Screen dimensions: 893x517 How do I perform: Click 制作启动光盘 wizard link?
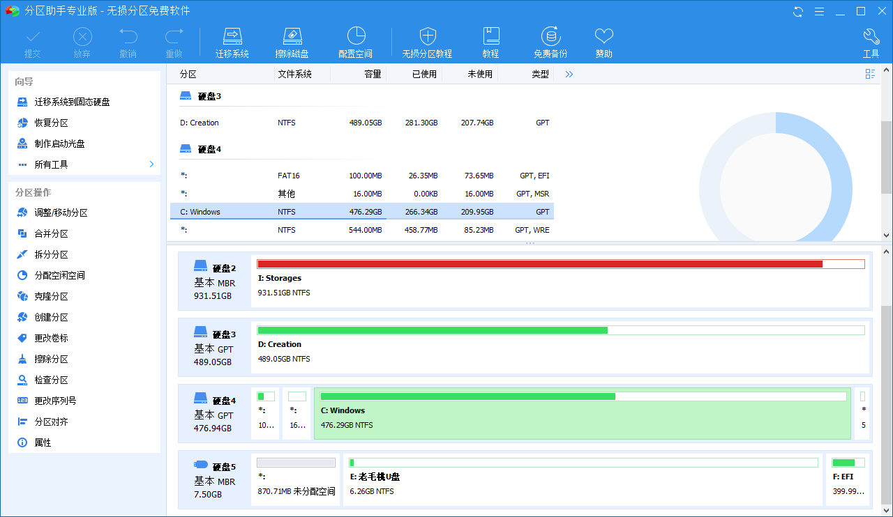59,144
